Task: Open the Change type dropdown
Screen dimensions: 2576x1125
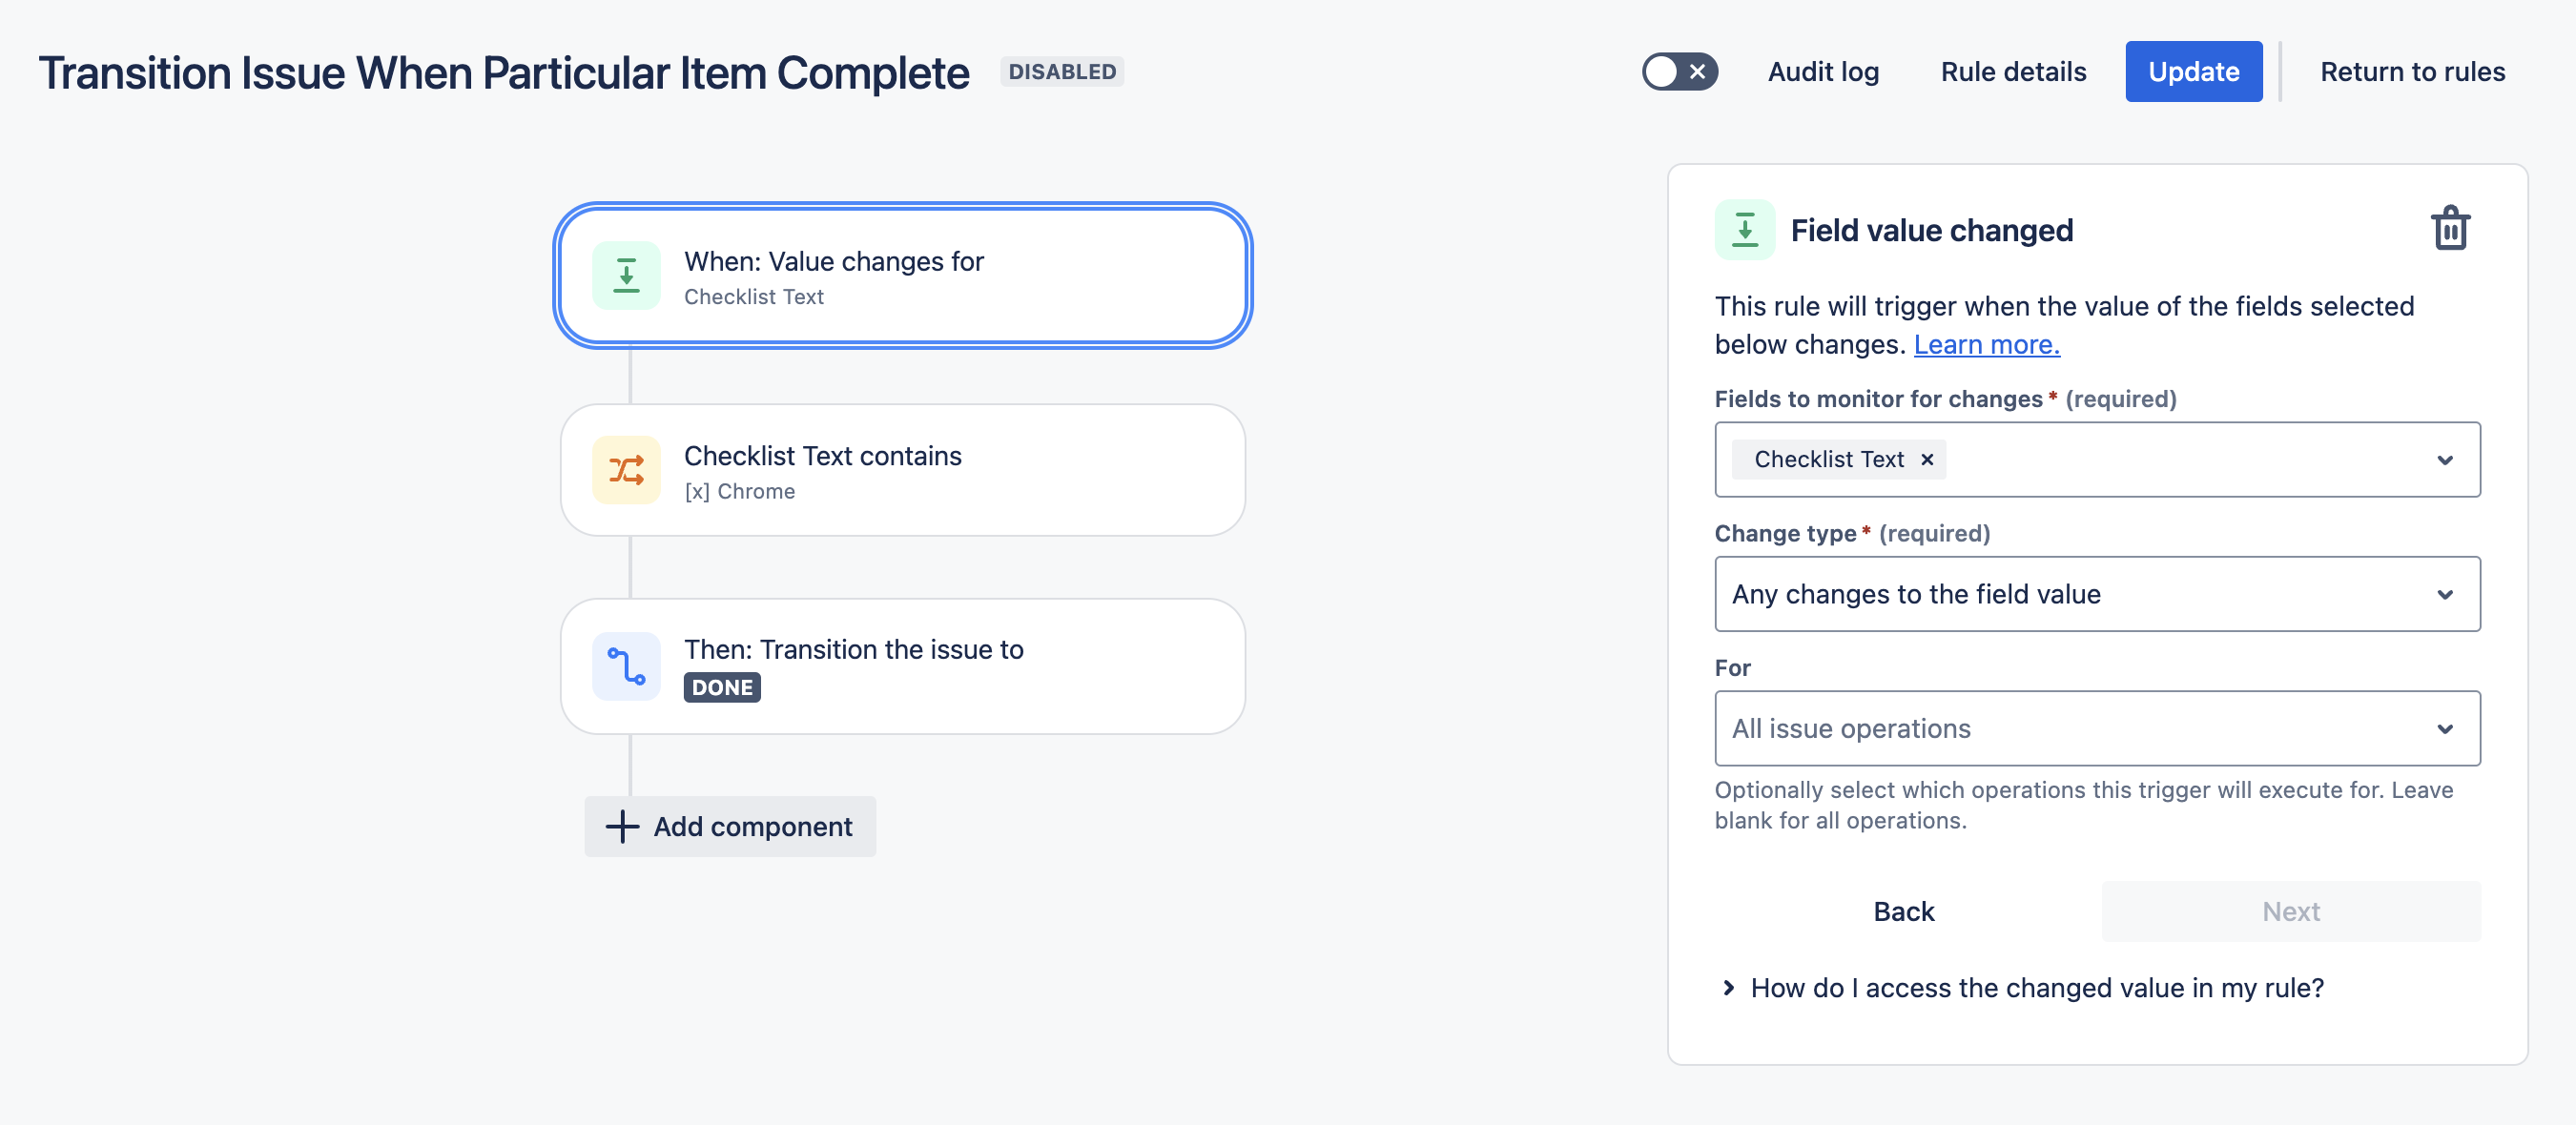Action: [x=2096, y=594]
